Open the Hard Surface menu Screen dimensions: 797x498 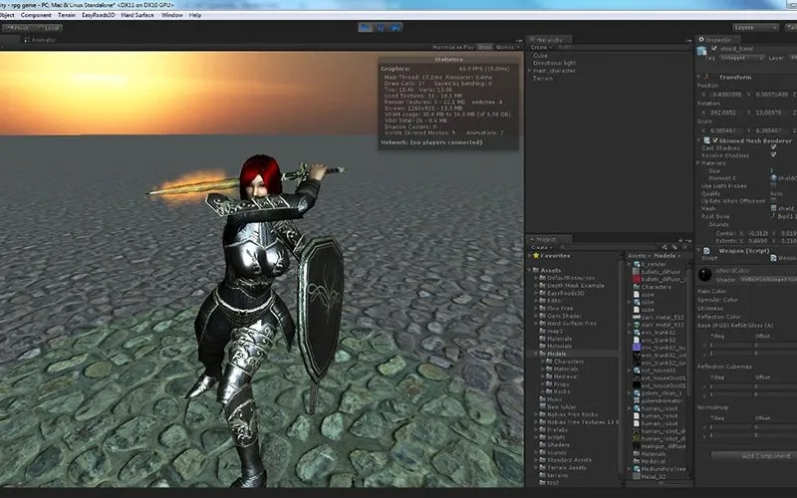pos(137,15)
